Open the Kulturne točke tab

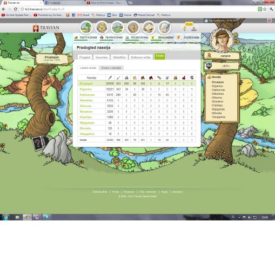(141, 57)
